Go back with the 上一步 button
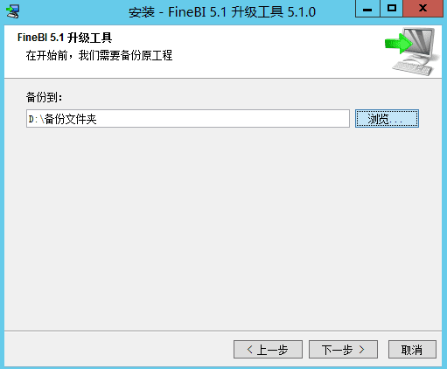 268,349
